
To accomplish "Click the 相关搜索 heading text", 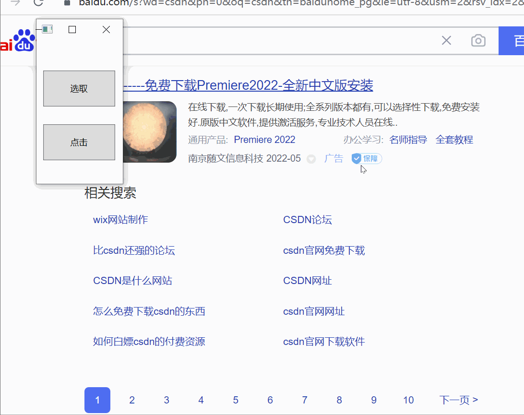I will [110, 193].
